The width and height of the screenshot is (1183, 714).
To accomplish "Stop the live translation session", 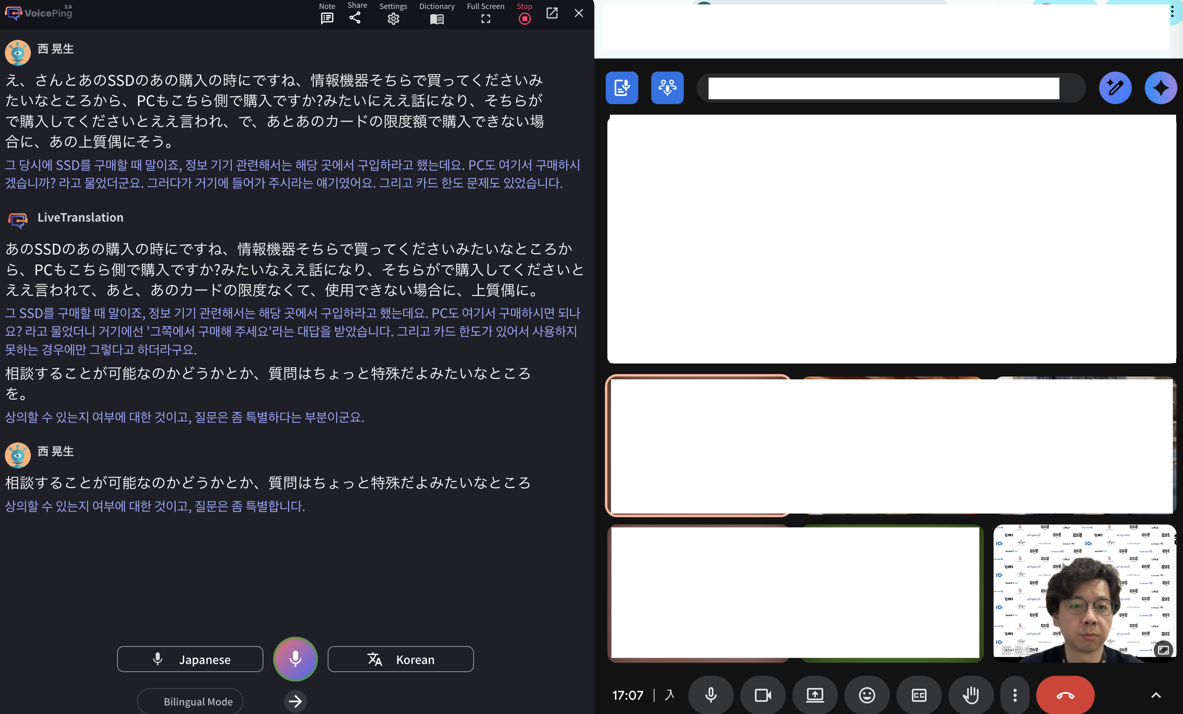I will tap(524, 18).
